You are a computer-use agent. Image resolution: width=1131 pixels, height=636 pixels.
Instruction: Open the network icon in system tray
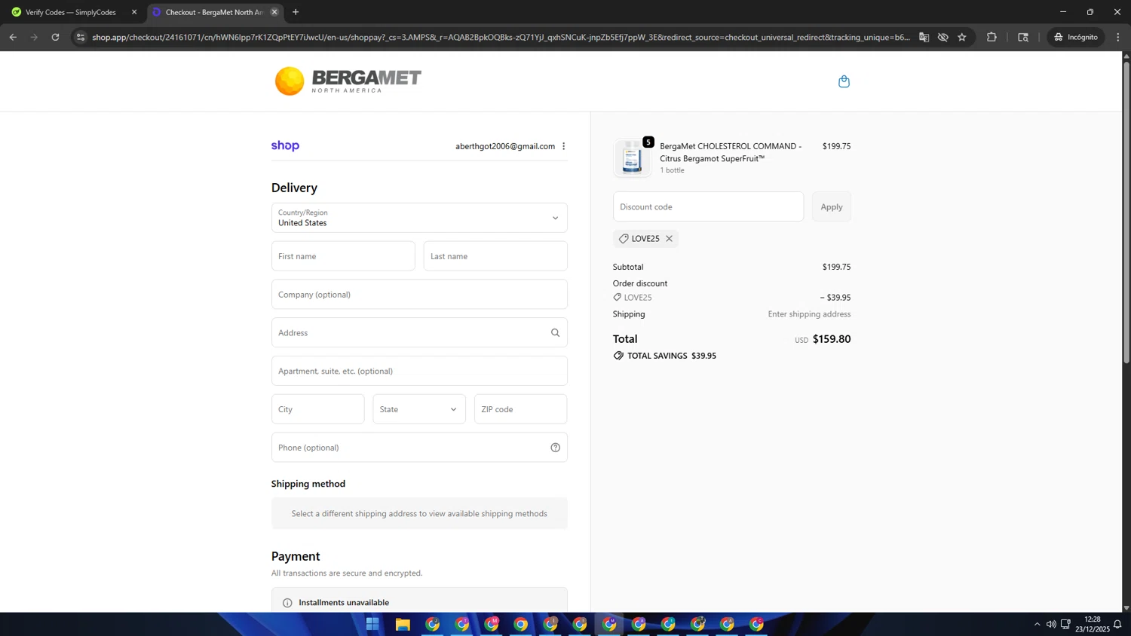point(1065,624)
